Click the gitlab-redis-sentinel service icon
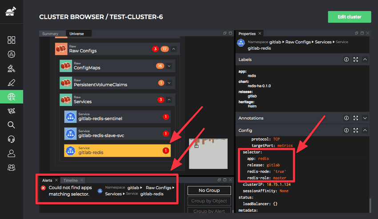The height and width of the screenshot is (219, 378). [70, 117]
